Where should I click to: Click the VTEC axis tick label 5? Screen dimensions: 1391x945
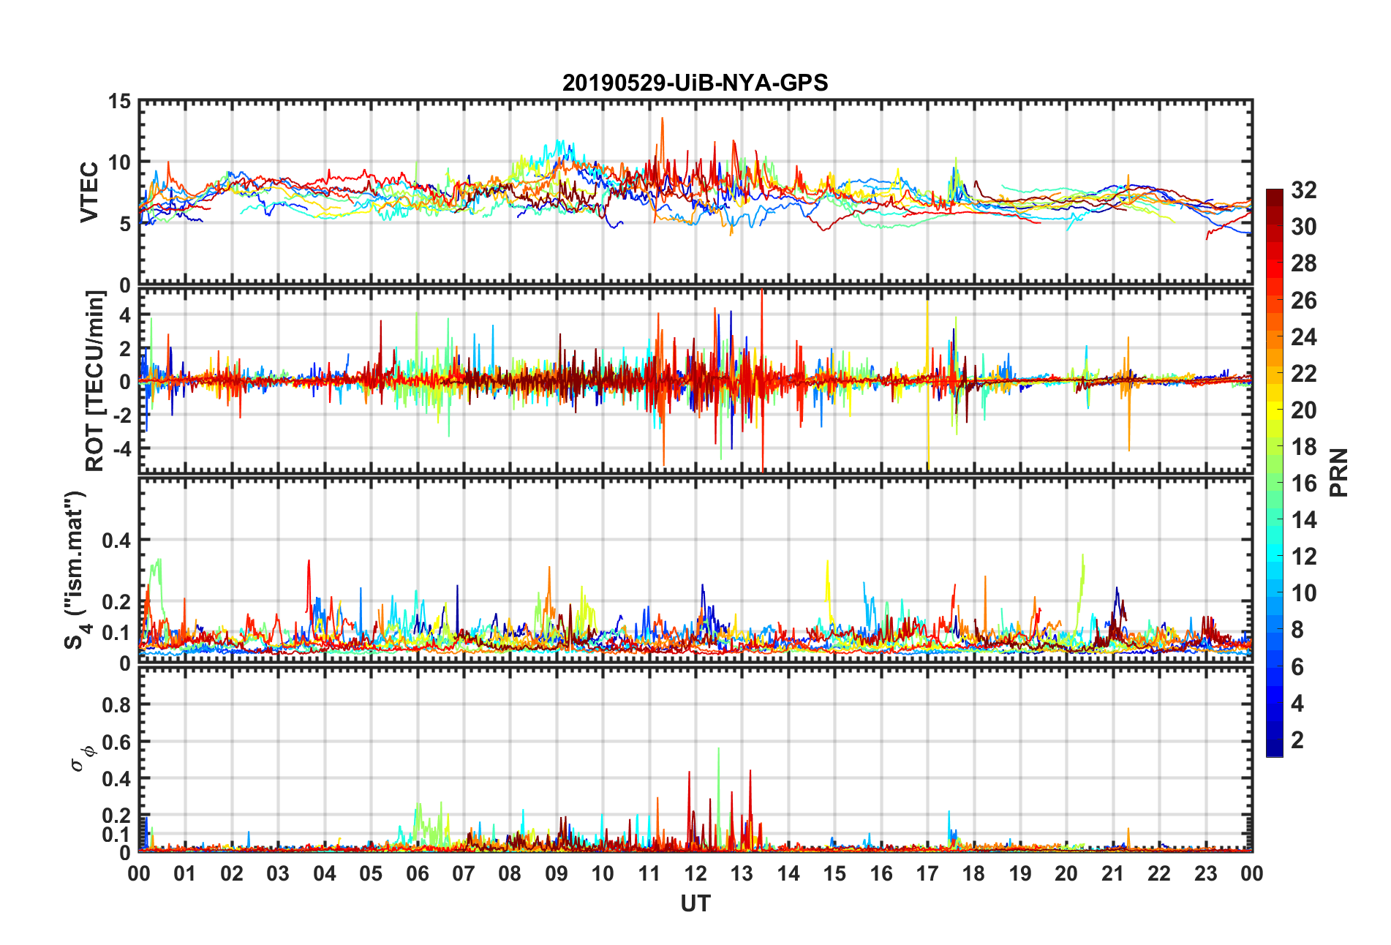tap(125, 224)
